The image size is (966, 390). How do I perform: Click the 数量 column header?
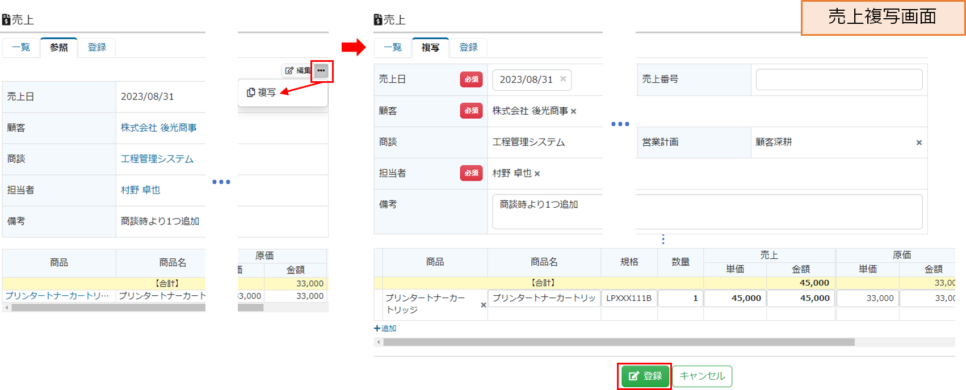point(680,262)
